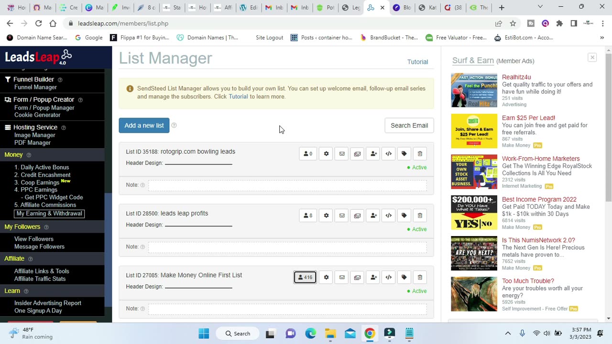Click the Note field for Make Money Online First List

pos(287,309)
